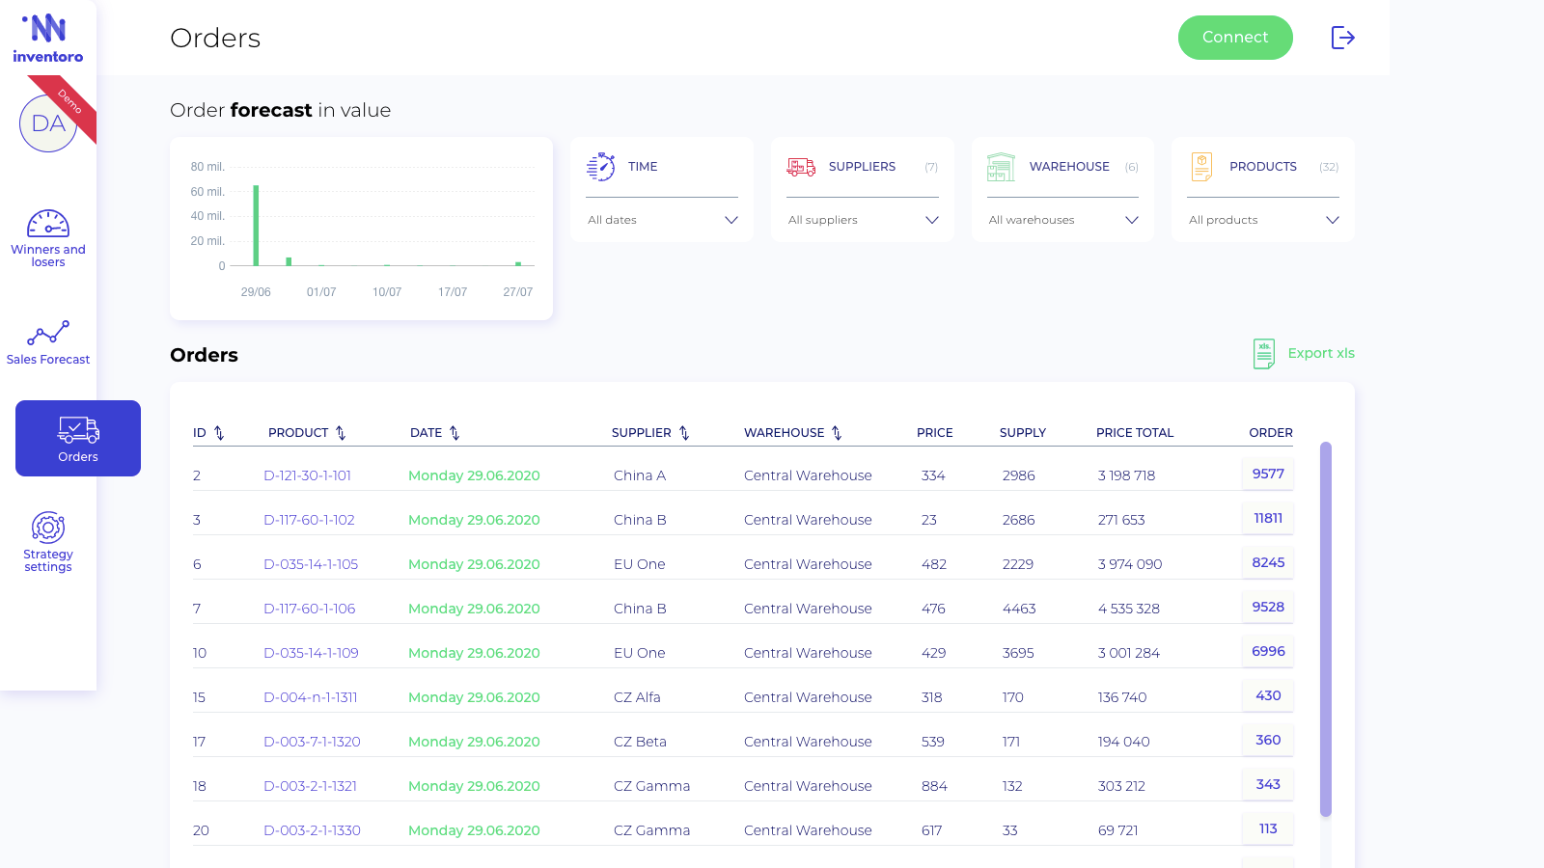Screen dimensions: 1544x868
Task: Sort orders by PRODUCT column arrows
Action: point(341,433)
